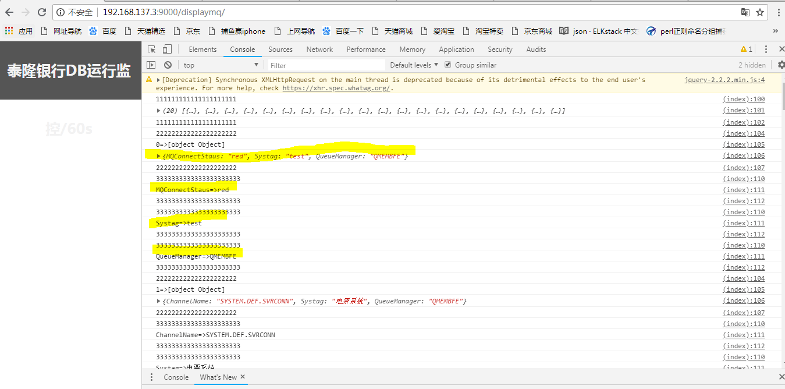Bookmark this page with the star
Image resolution: width=785 pixels, height=389 pixels.
pyautogui.click(x=760, y=12)
